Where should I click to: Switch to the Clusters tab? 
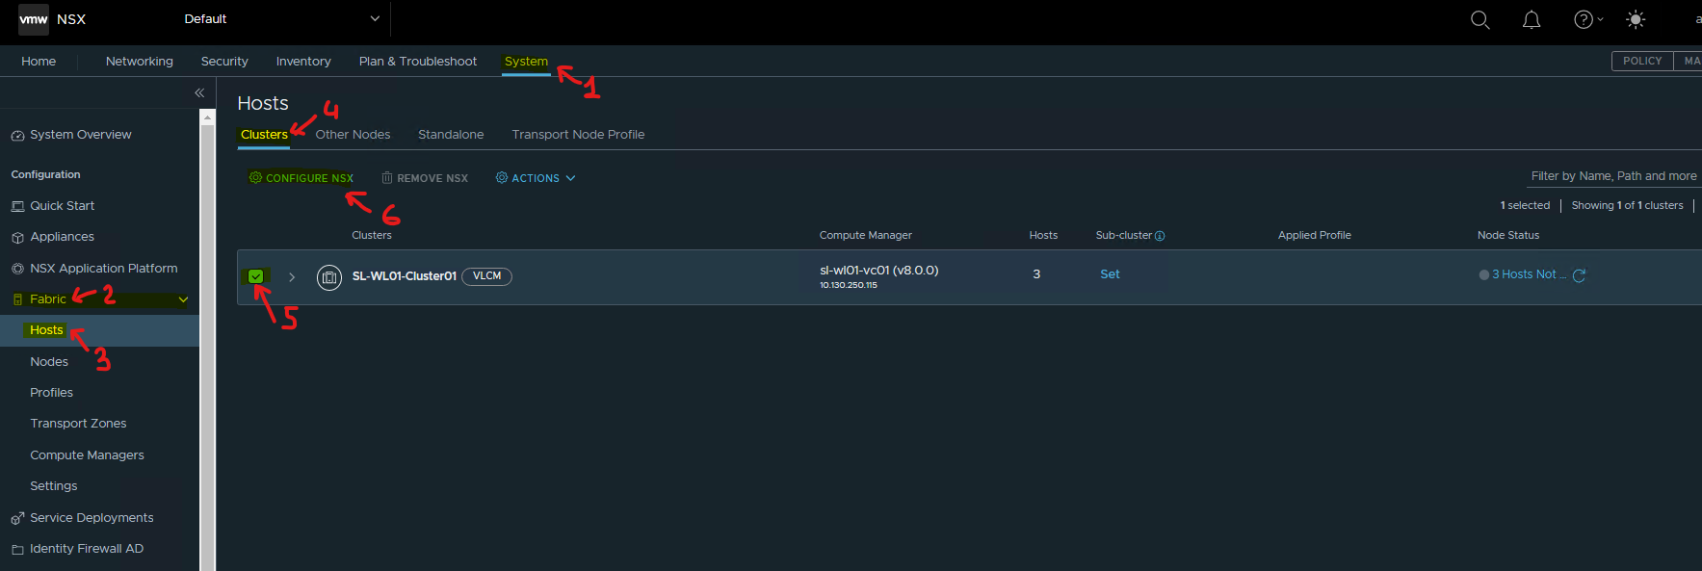264,135
